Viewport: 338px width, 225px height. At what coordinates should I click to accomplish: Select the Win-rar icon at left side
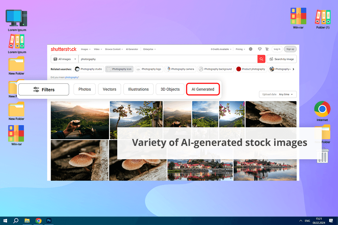[17, 135]
